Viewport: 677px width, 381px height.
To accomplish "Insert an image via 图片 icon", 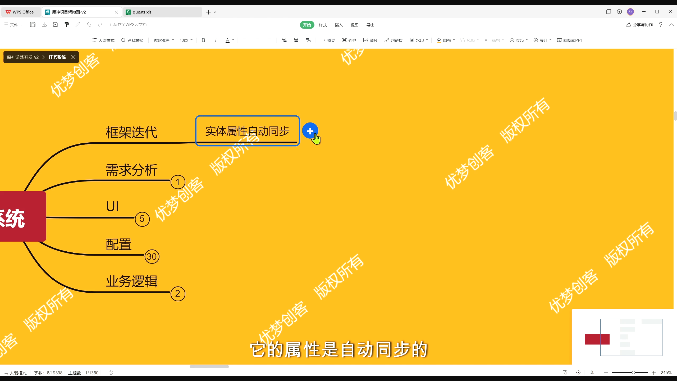I will [x=370, y=40].
